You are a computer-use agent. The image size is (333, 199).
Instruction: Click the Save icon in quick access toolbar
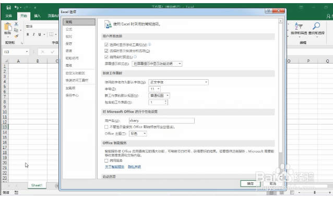click(8, 8)
